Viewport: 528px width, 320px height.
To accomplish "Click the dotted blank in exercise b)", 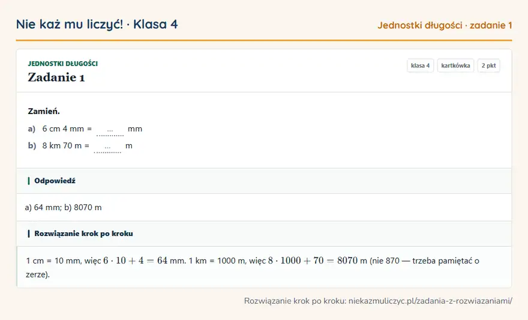I will pos(107,146).
